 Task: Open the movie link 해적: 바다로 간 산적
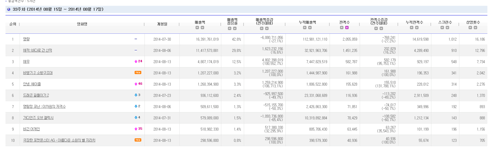coord(38,50)
